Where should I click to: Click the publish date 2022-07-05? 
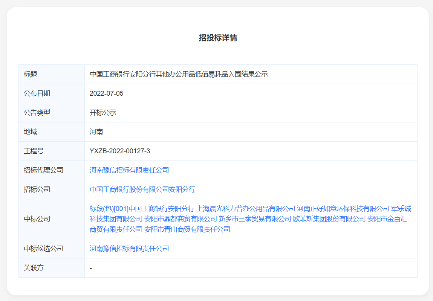coord(106,93)
